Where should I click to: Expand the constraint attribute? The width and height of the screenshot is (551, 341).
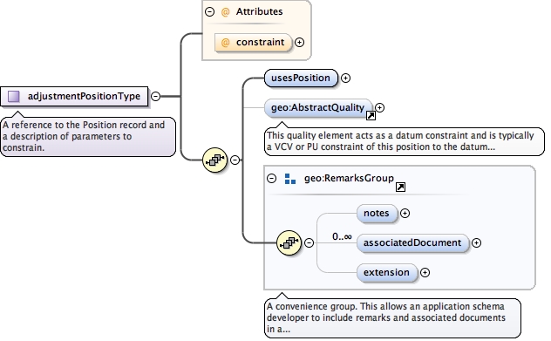[x=299, y=42]
